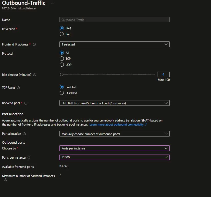Click the Maximum number of backend instances value 2
This screenshot has height=197, width=211.
click(x=60, y=175)
